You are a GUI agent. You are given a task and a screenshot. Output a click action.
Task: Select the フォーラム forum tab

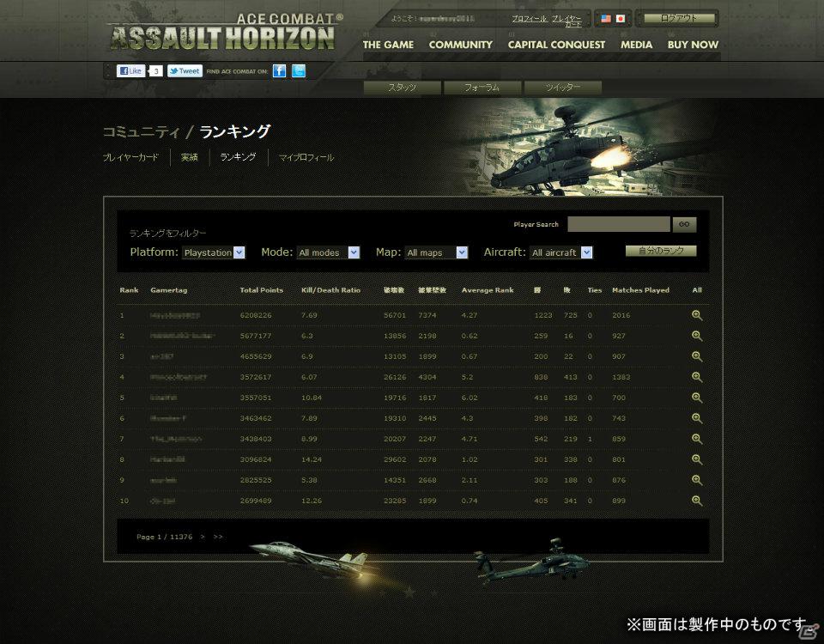(482, 88)
